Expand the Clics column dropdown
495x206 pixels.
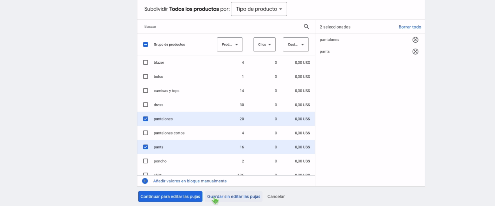pos(264,44)
